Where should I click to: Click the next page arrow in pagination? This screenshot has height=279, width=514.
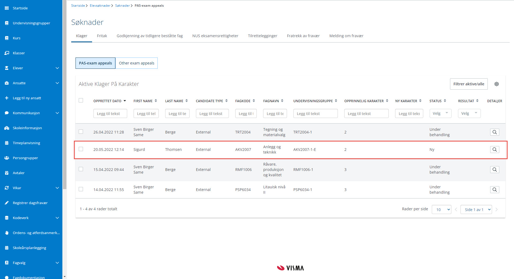pos(497,209)
